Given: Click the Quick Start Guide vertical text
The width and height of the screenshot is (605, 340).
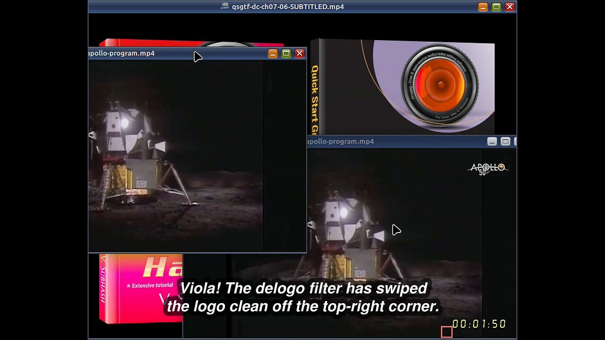Looking at the screenshot, I should click(x=315, y=100).
